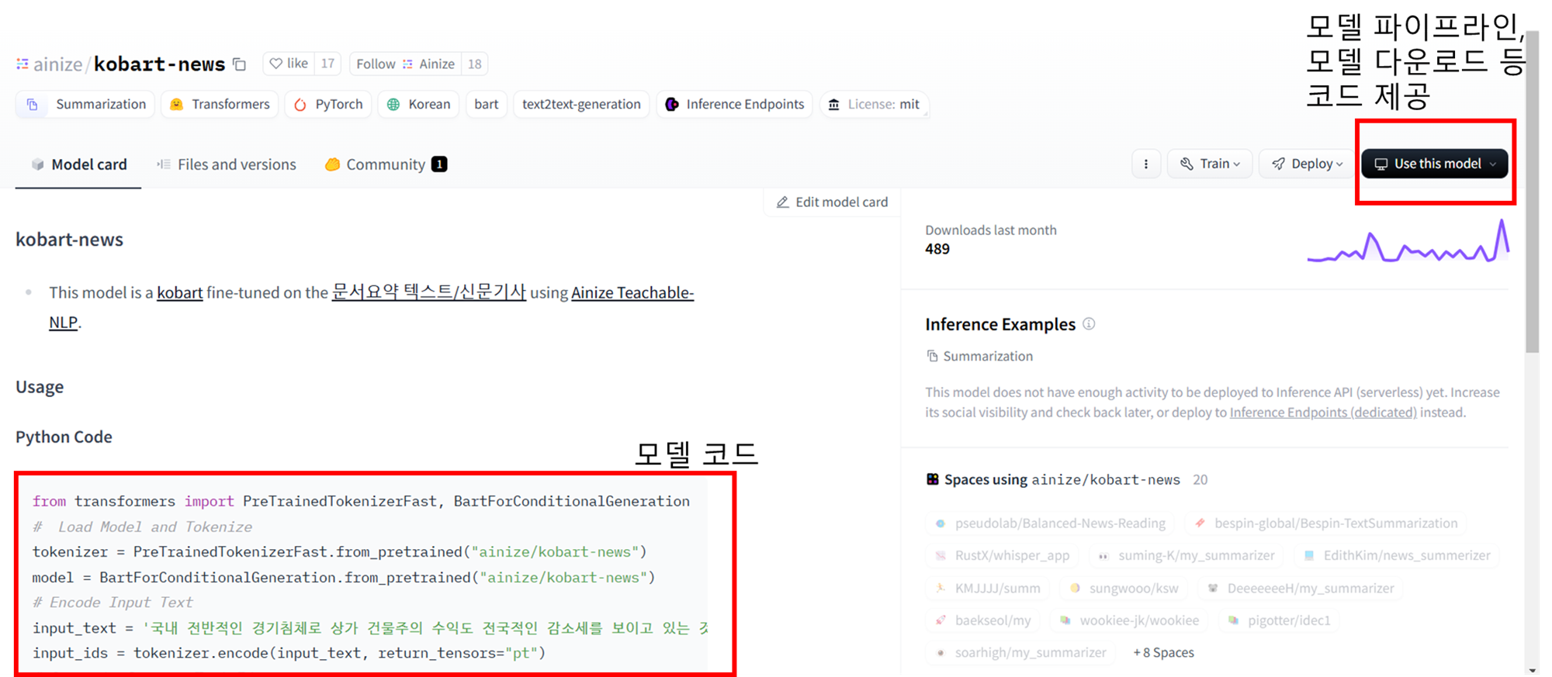Open DeeeeeeeH/my_summarizer space
Viewport: 1552px width, 677px height.
coord(1301,588)
